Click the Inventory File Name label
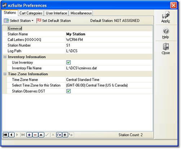Screen dimensions: 181x149 pyautogui.click(x=27, y=68)
